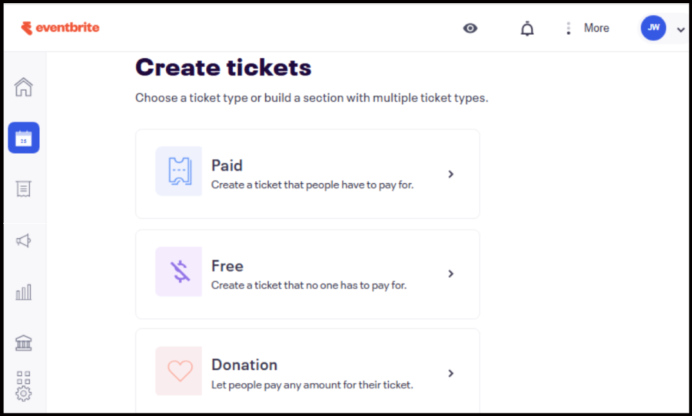
Task: Choose the Paid ticket type
Action: click(x=307, y=174)
